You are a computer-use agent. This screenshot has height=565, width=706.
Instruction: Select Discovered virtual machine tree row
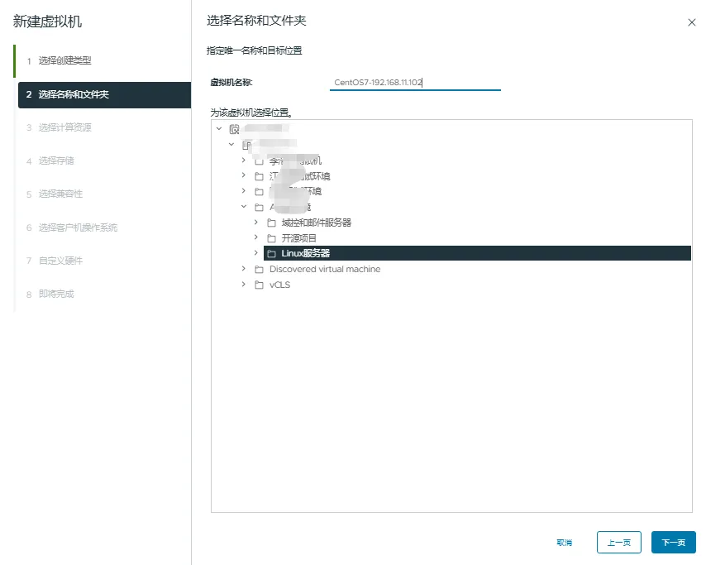point(325,269)
